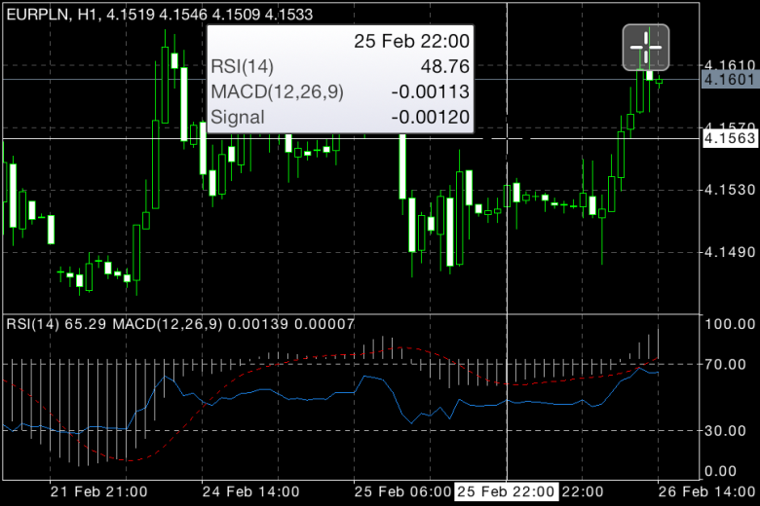Select the RSI(14) 48.76 row in popup
The image size is (760, 506).
tap(340, 66)
